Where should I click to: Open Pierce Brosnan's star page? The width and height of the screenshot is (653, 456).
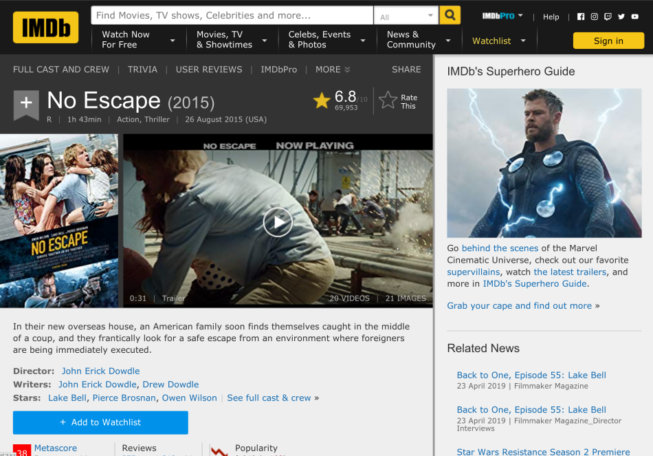(124, 398)
